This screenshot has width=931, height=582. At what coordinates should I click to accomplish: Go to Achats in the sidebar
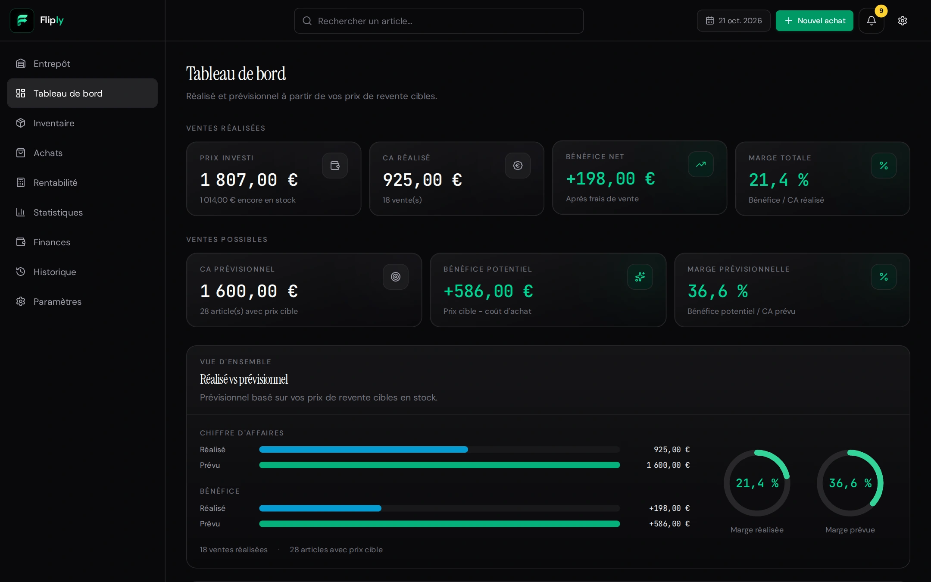[82, 153]
